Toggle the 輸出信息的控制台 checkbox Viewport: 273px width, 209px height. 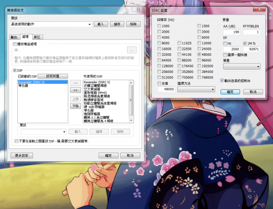pos(222,81)
